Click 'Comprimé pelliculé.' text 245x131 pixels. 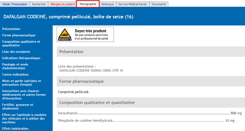74,92
